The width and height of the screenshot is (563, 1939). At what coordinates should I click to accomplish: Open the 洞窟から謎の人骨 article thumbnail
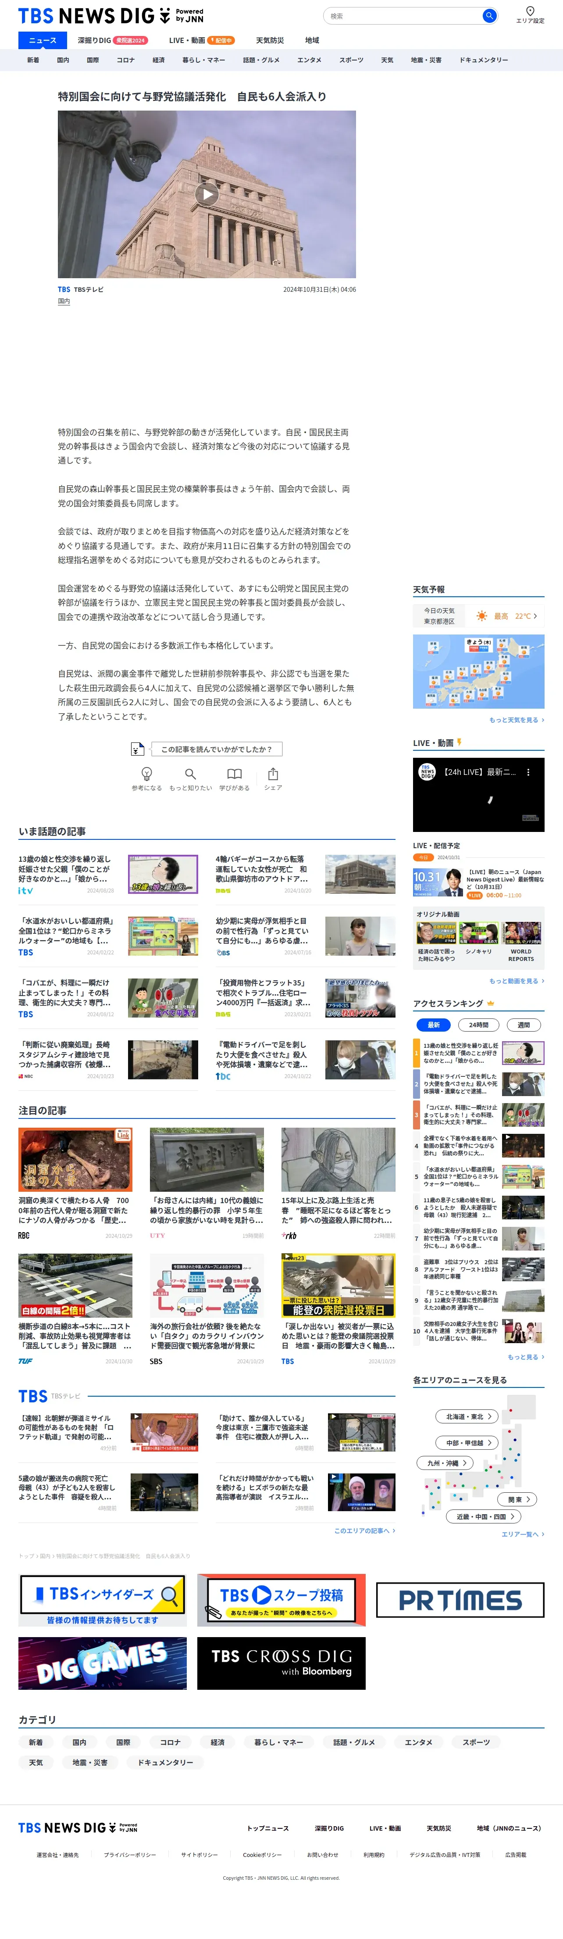[75, 1159]
